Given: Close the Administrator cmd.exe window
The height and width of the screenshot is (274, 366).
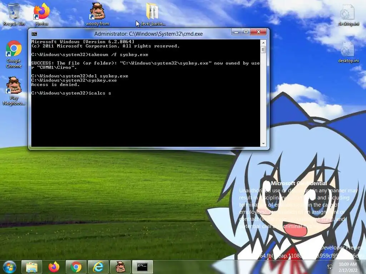Looking at the screenshot, I should 258,32.
